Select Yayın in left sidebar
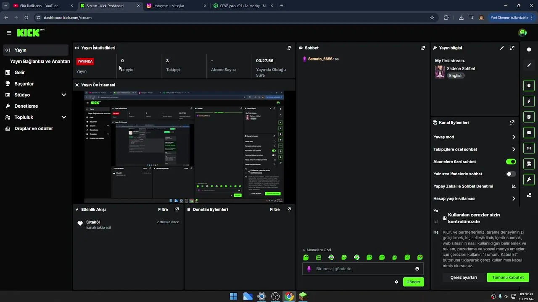This screenshot has width=538, height=302. point(37,50)
